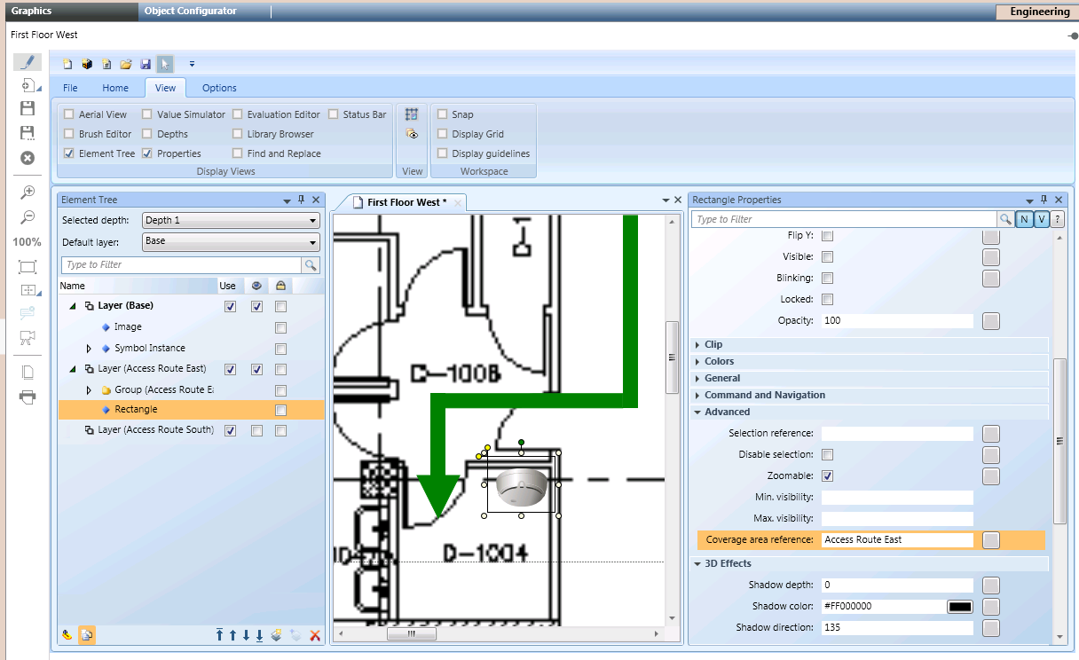Open the File menu
The width and height of the screenshot is (1079, 660).
point(70,88)
